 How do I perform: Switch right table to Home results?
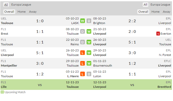point(155,12)
